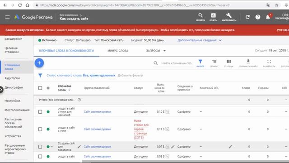This screenshot has width=289, height=163.
Task: Refresh data with circular arrow icon
Action: click(x=247, y=17)
